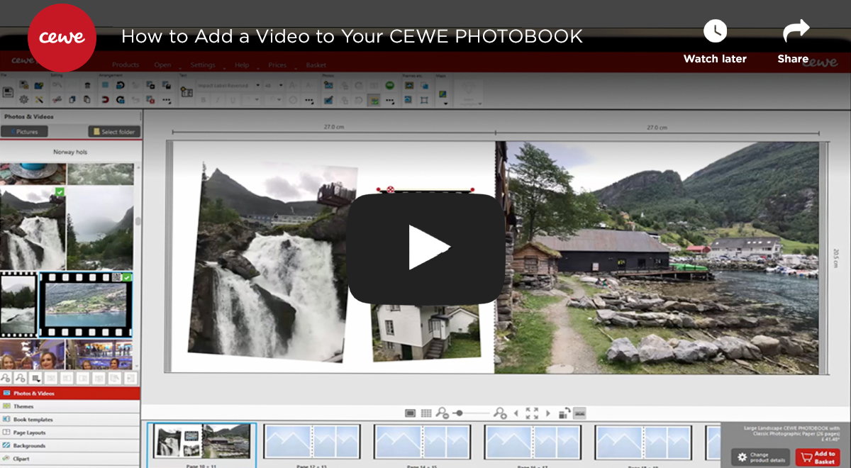Switch to Clipart panel

(x=70, y=459)
